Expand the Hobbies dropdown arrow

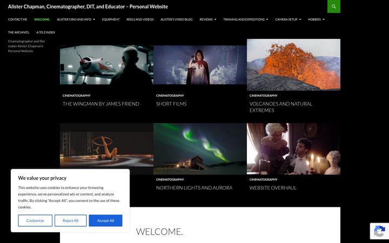tap(323, 19)
